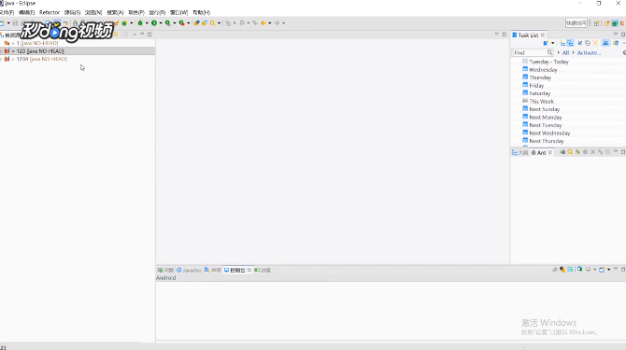Minimize the Task List panel

(615, 35)
